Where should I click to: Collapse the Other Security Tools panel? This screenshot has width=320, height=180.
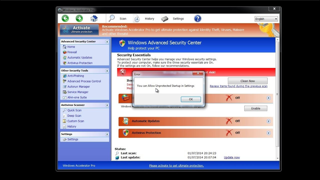(107, 71)
